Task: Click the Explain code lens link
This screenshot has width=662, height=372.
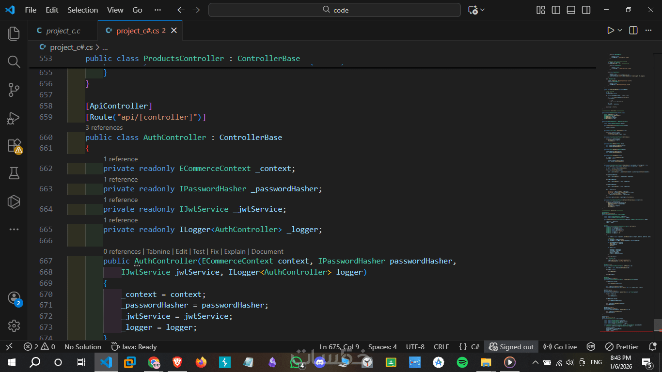Action: pyautogui.click(x=235, y=251)
